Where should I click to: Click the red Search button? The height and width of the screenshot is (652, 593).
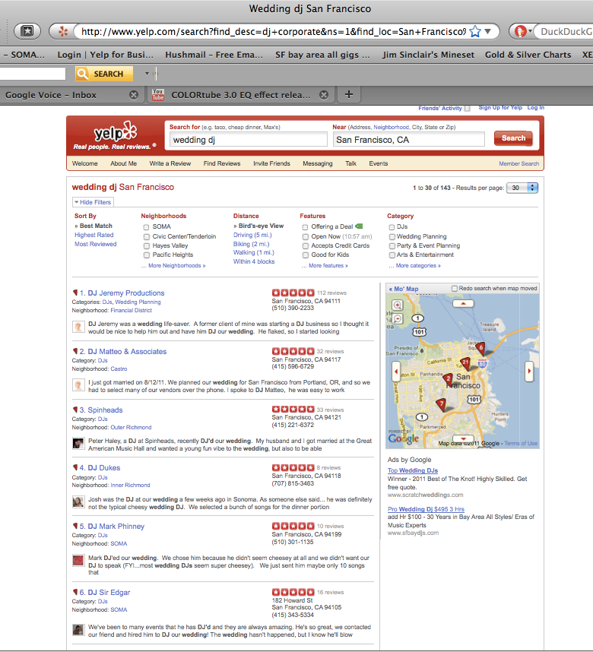pyautogui.click(x=513, y=138)
